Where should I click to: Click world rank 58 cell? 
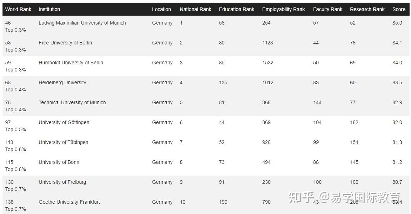[8, 43]
